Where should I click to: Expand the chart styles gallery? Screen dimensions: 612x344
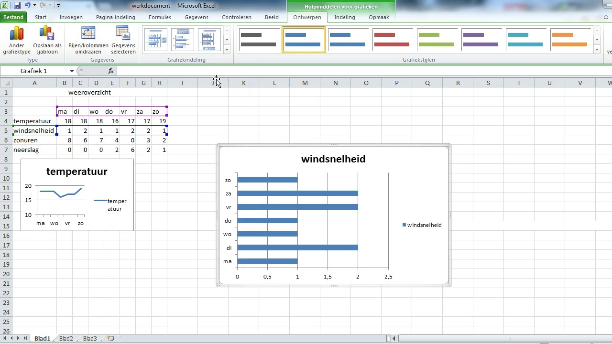click(x=597, y=49)
